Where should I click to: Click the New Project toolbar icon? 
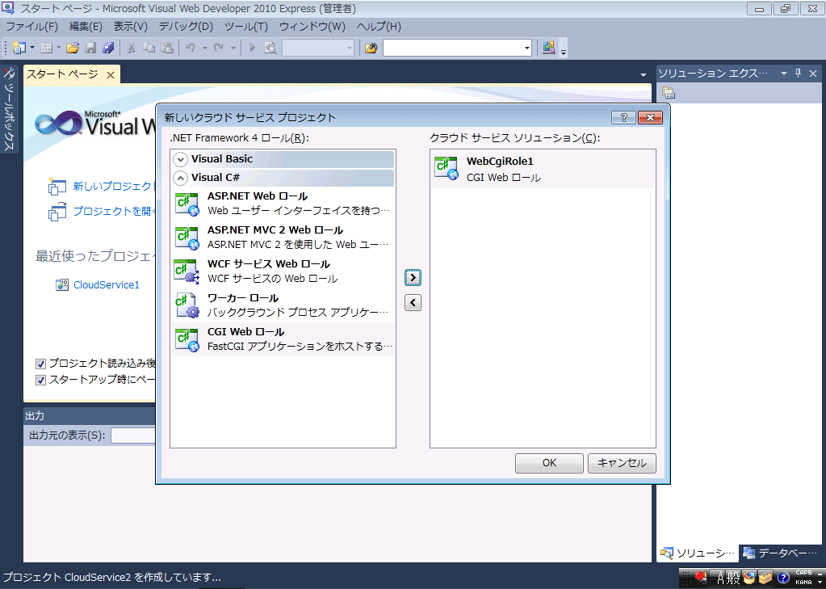click(19, 48)
